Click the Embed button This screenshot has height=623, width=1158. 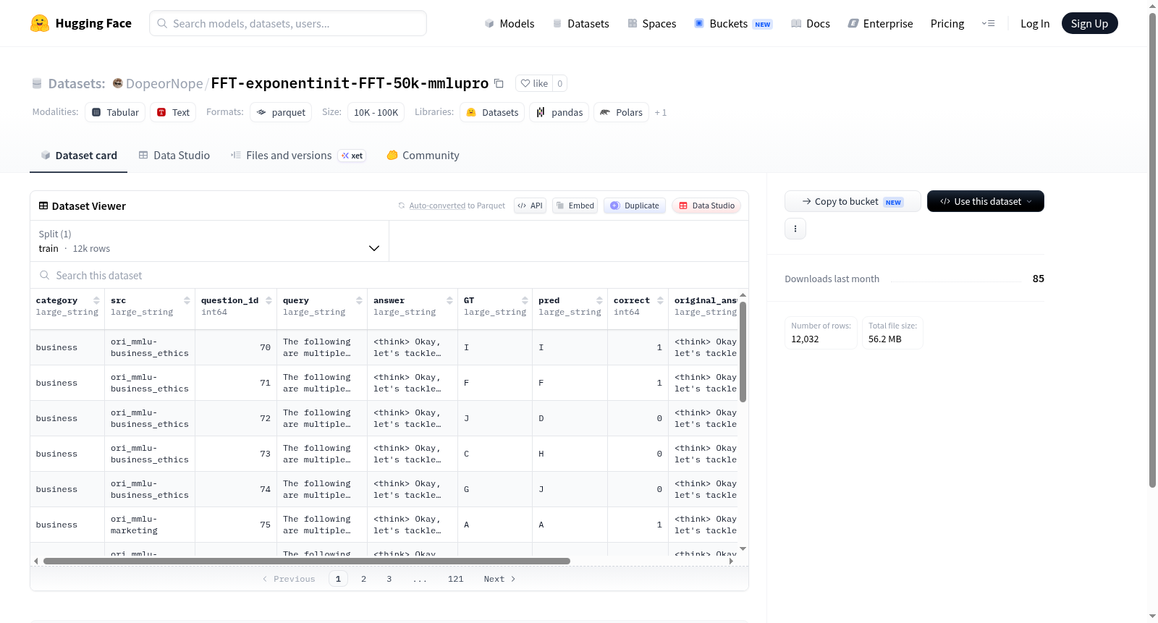pyautogui.click(x=575, y=205)
